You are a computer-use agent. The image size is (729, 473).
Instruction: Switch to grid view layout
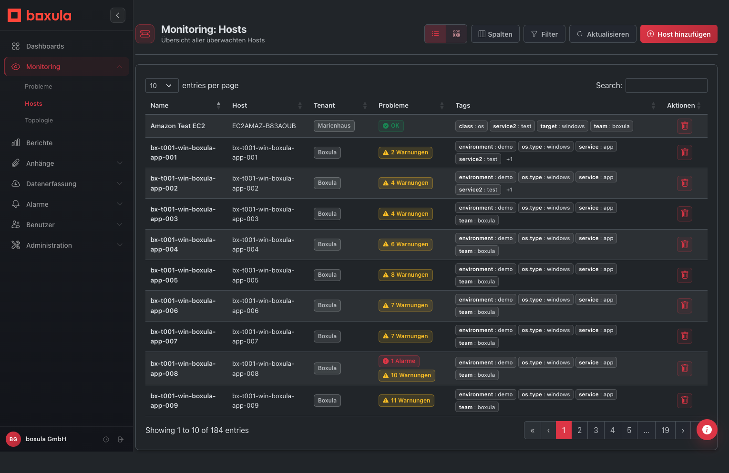[x=456, y=34]
